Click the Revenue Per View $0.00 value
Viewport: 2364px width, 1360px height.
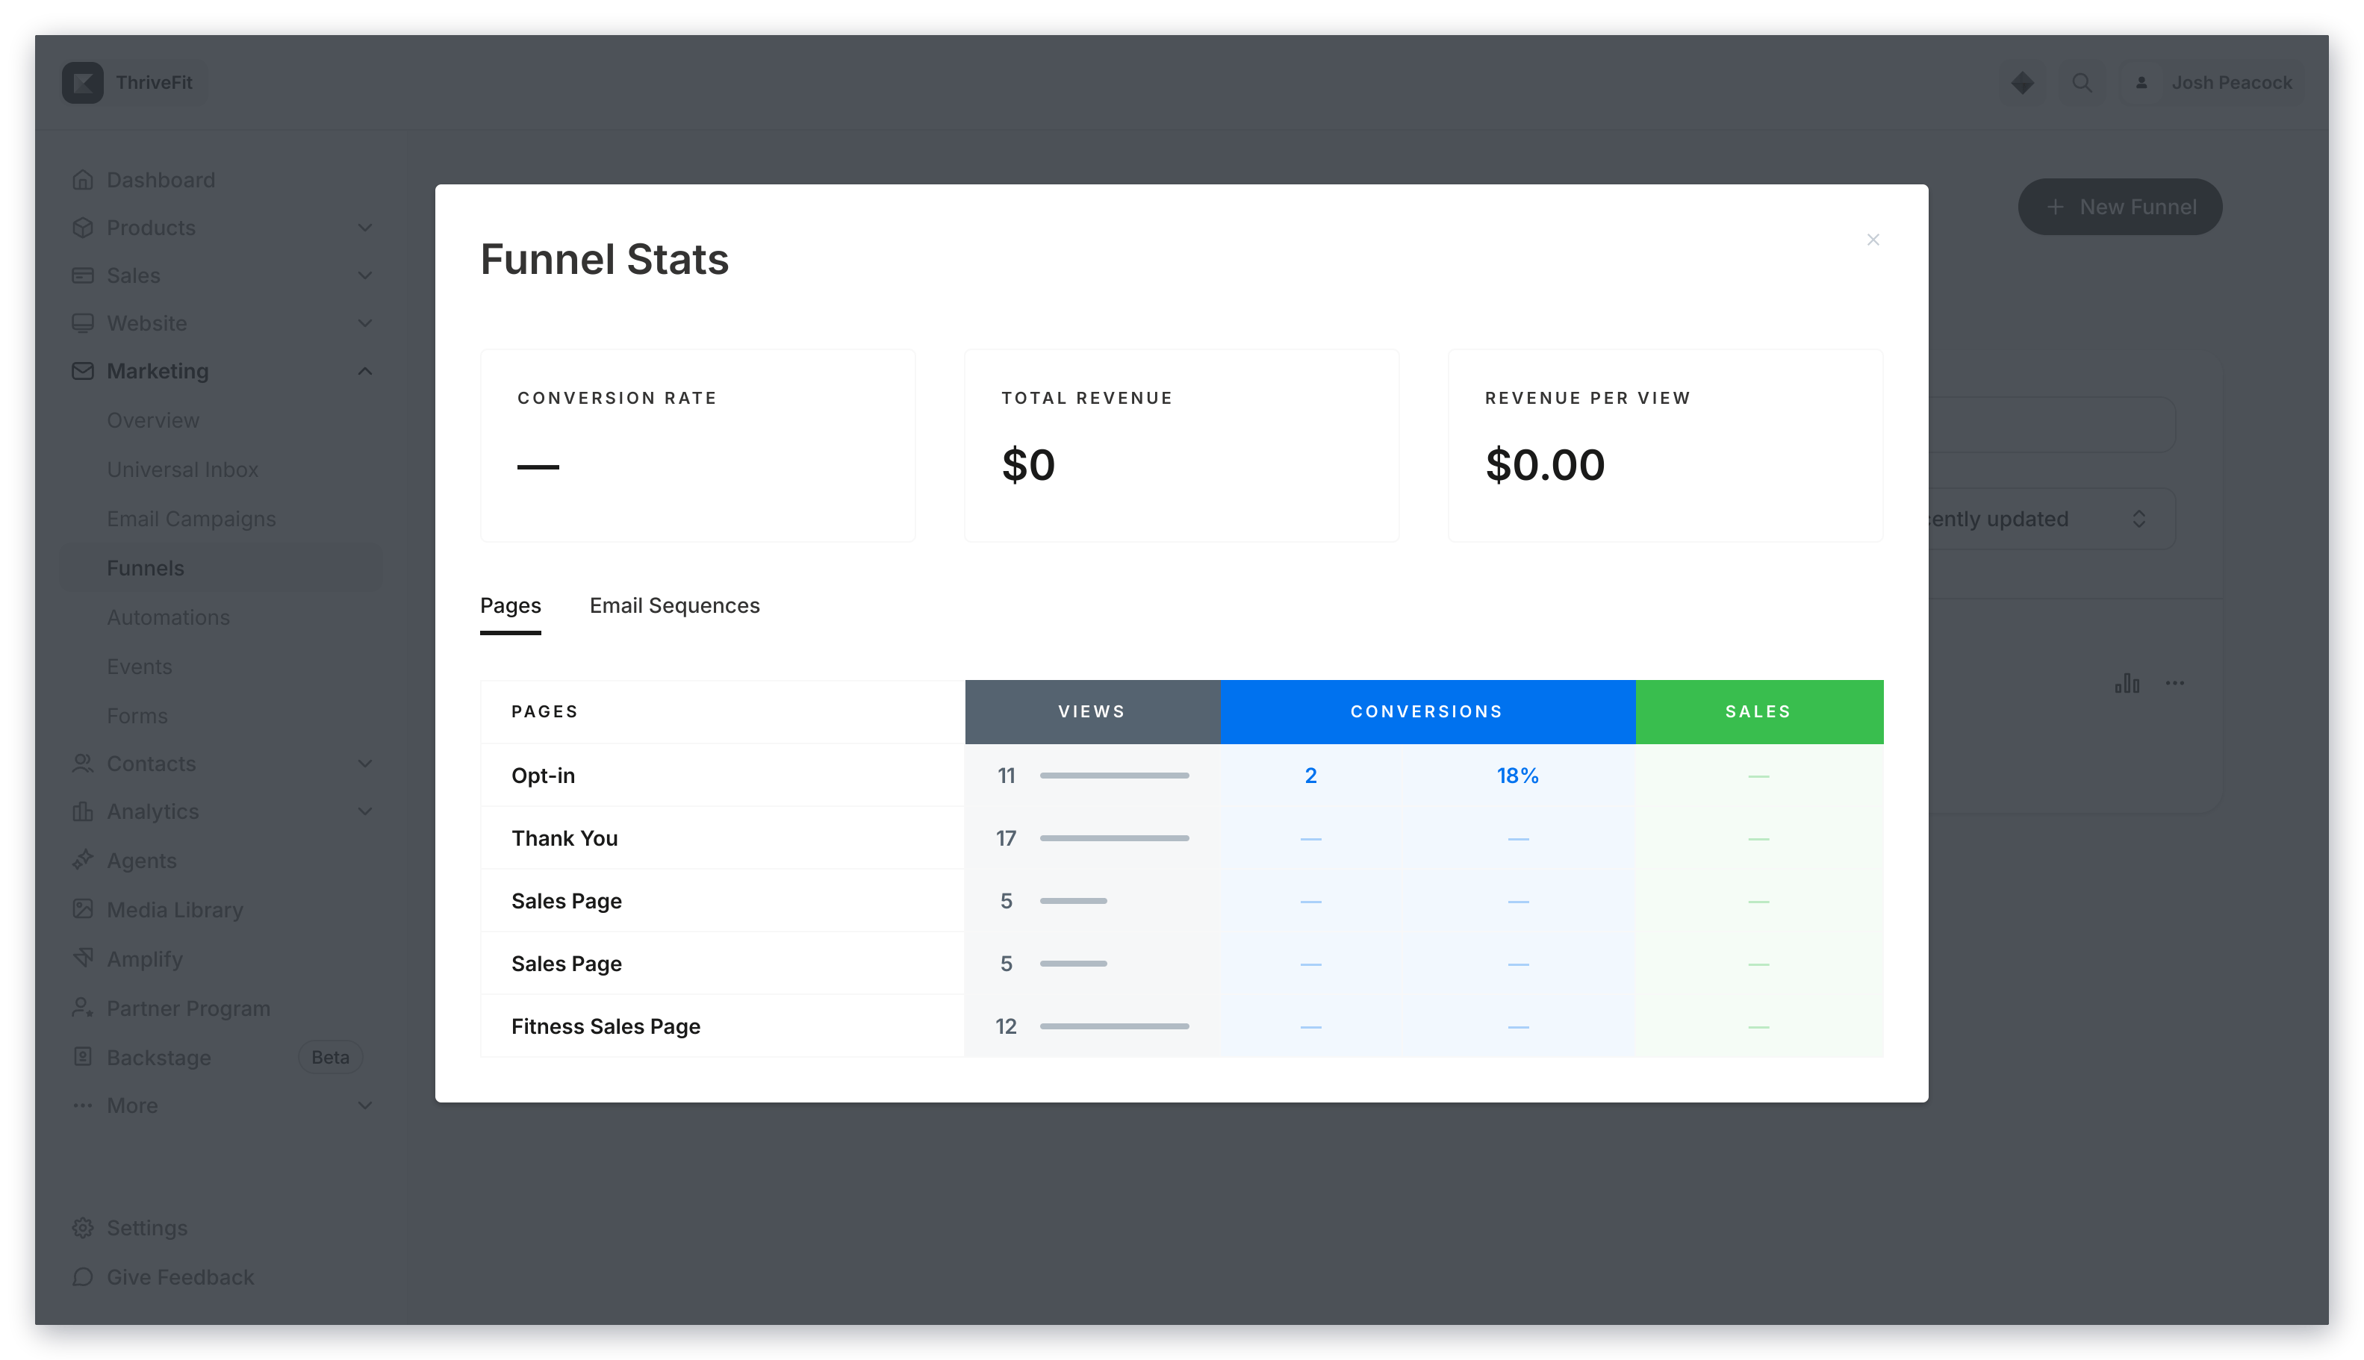1545,464
